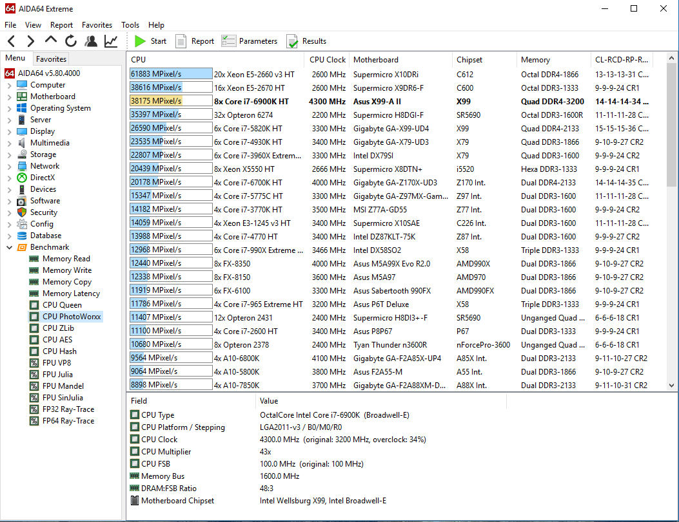This screenshot has width=679, height=522.
Task: Open the View menu
Action: [33, 24]
